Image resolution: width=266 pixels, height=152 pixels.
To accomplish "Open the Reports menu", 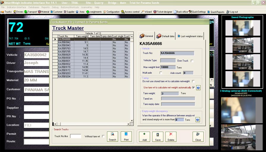I will tap(45, 7).
